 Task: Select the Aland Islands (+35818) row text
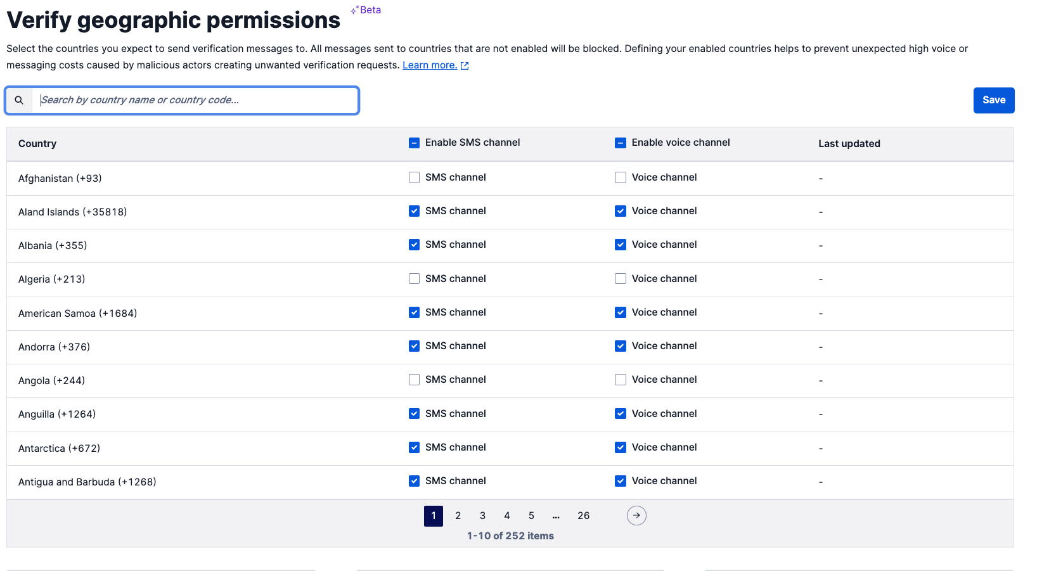[73, 212]
